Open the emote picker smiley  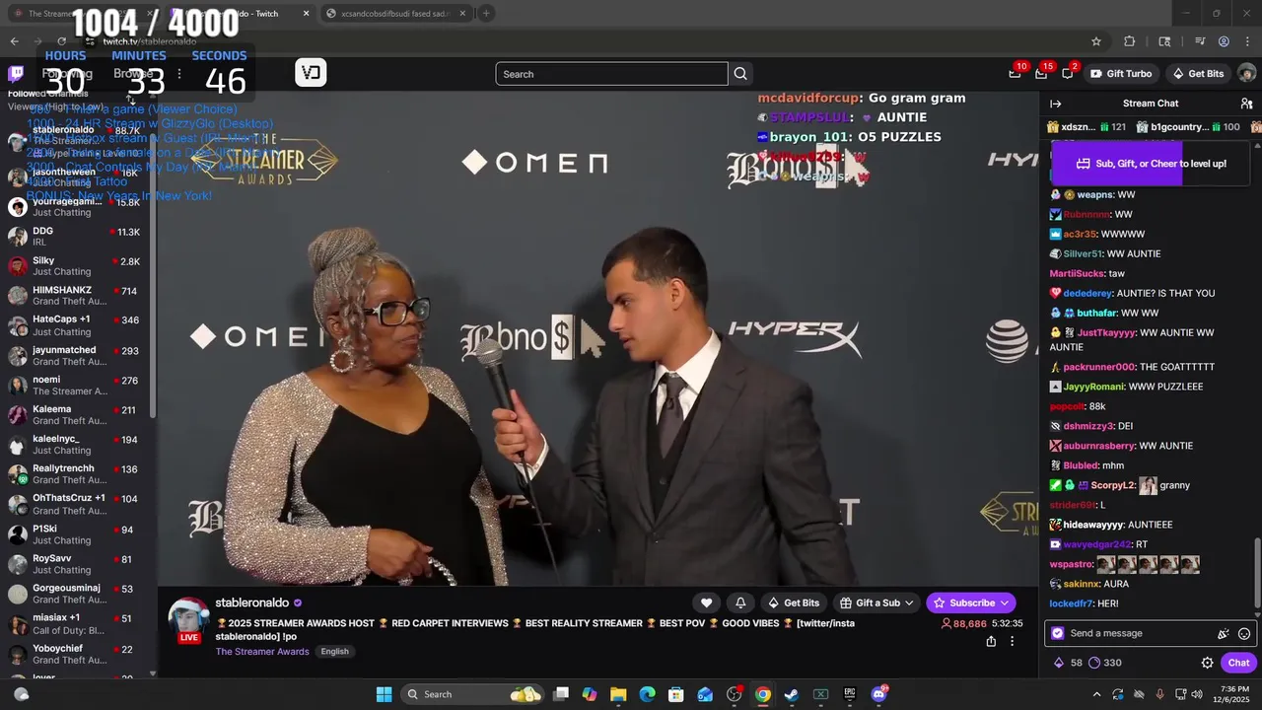1244,633
